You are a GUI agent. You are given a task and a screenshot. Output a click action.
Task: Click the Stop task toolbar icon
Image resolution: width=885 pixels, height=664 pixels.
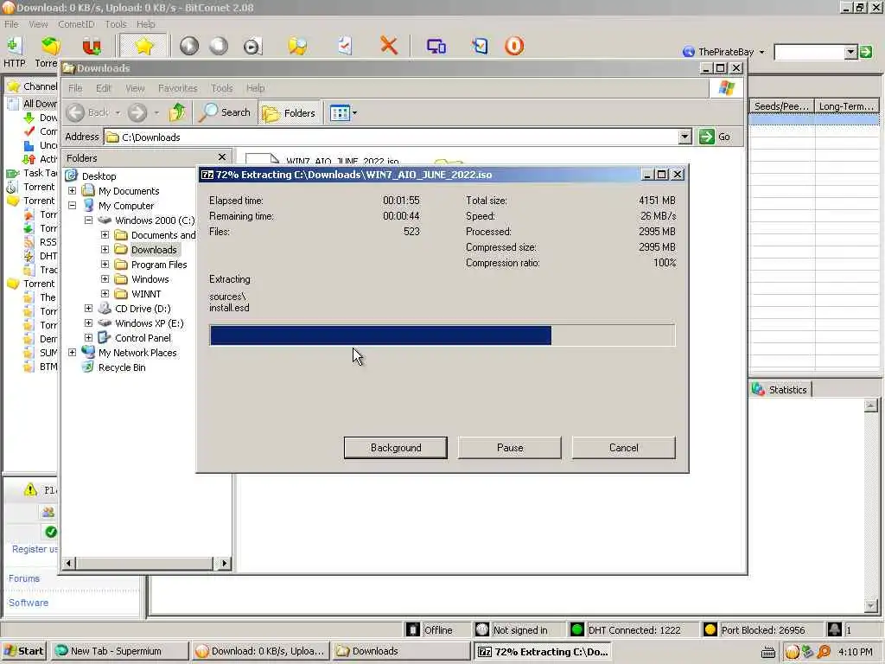(x=219, y=46)
